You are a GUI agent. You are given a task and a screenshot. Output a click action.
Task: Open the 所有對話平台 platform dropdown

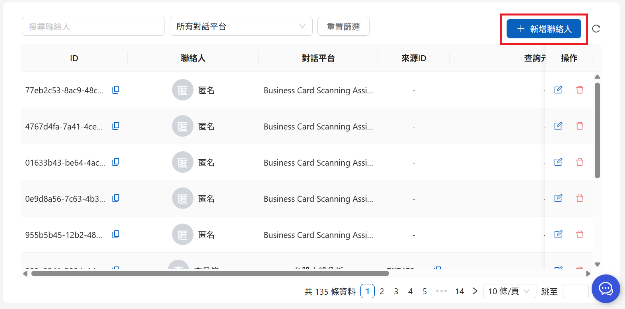(x=241, y=26)
